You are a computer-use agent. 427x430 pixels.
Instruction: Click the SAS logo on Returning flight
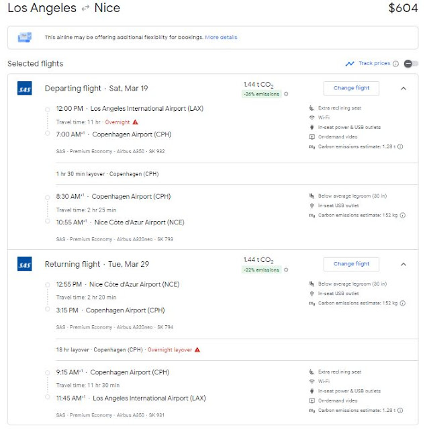pos(25,264)
